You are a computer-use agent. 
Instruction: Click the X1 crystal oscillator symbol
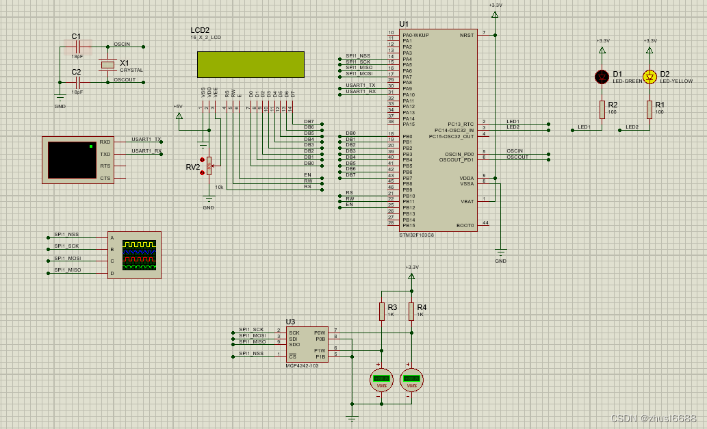pos(108,65)
